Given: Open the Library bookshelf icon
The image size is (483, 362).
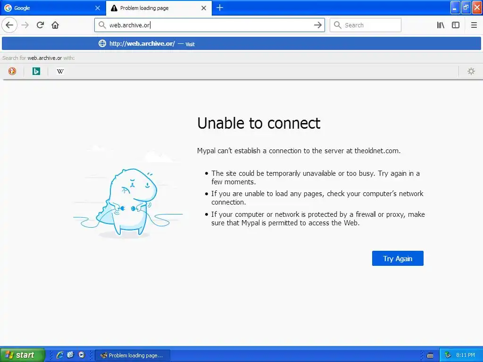Looking at the screenshot, I should pyautogui.click(x=441, y=25).
